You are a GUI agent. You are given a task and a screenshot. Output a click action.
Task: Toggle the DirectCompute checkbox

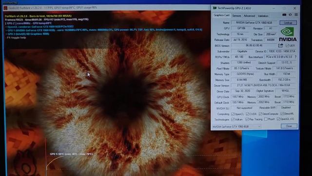click(260, 114)
